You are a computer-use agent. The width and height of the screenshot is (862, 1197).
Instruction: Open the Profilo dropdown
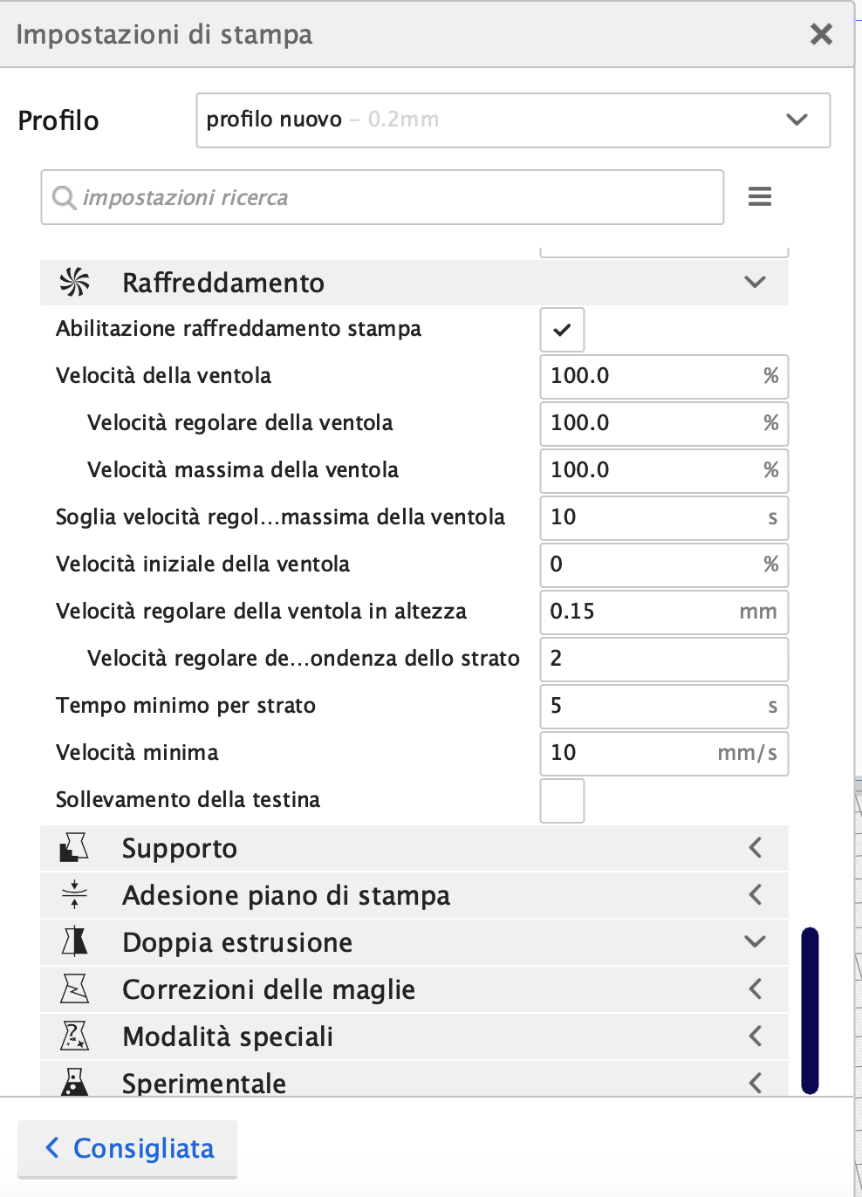[x=513, y=120]
